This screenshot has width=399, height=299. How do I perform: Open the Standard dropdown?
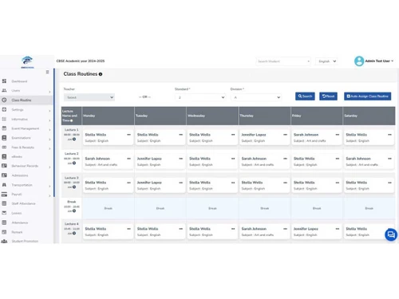click(200, 97)
